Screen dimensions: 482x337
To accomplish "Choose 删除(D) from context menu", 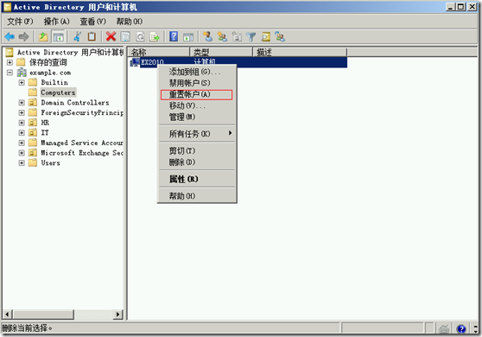I will [197, 162].
